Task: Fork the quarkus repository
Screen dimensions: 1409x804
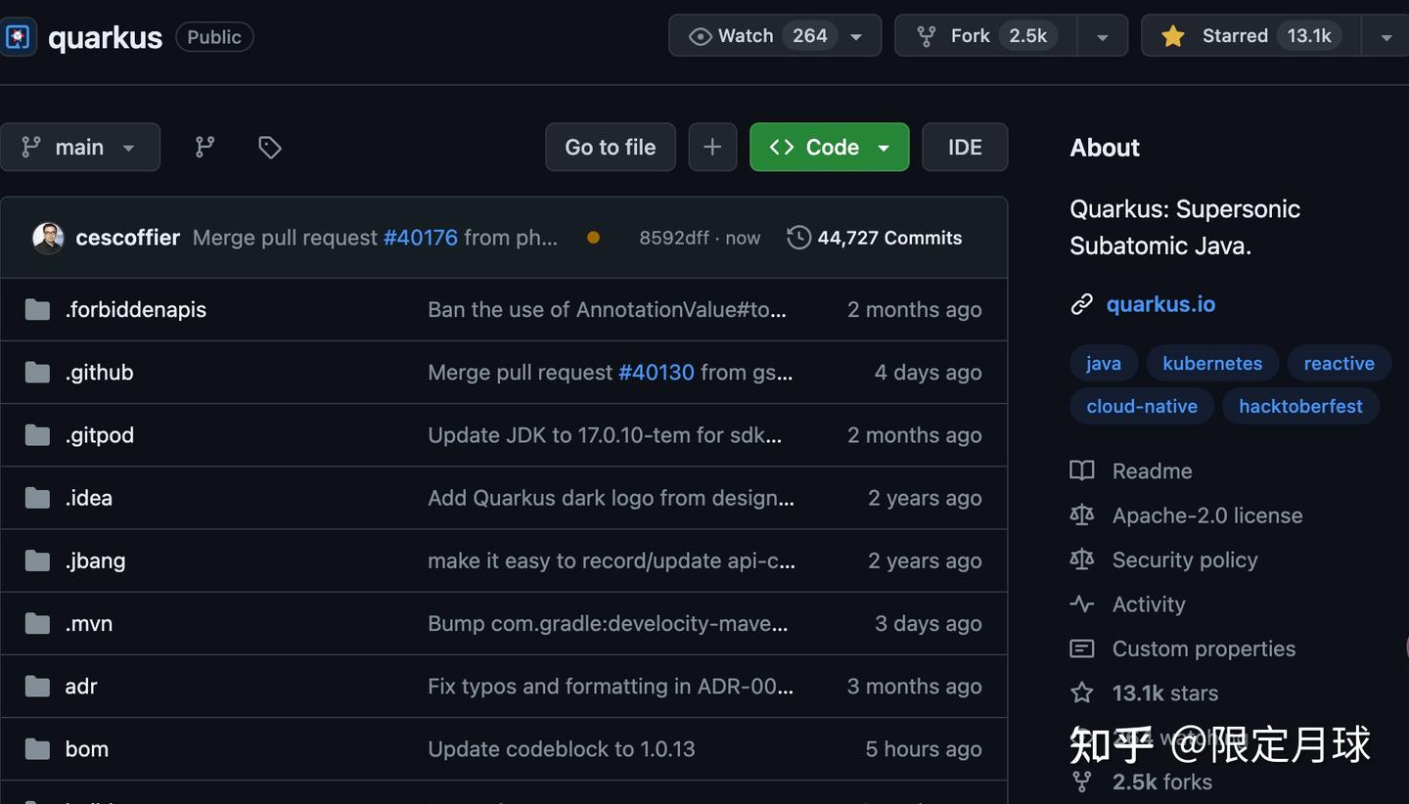Action: click(x=985, y=36)
